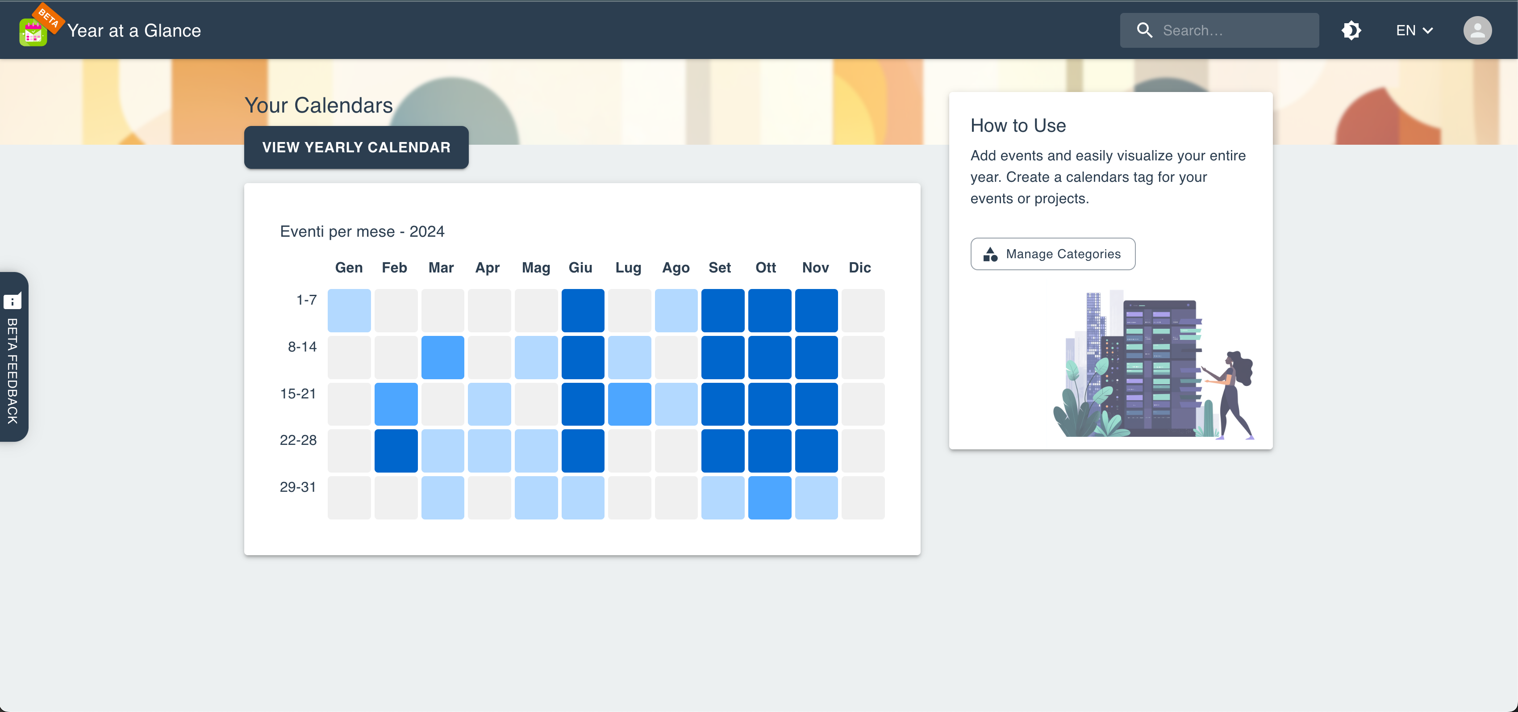Select the Mar 8-14 heatmap cell
Viewport: 1518px width, 712px height.
coord(442,357)
